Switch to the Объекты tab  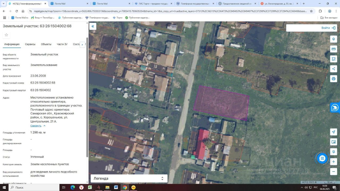46,44
